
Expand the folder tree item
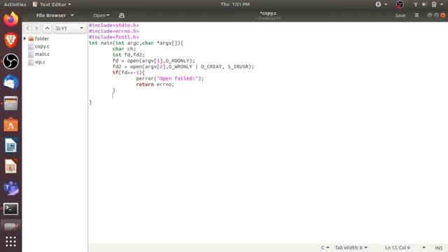point(25,38)
